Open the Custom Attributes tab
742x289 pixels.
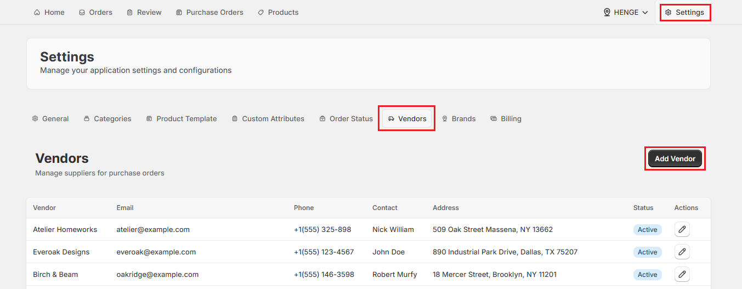(x=268, y=118)
